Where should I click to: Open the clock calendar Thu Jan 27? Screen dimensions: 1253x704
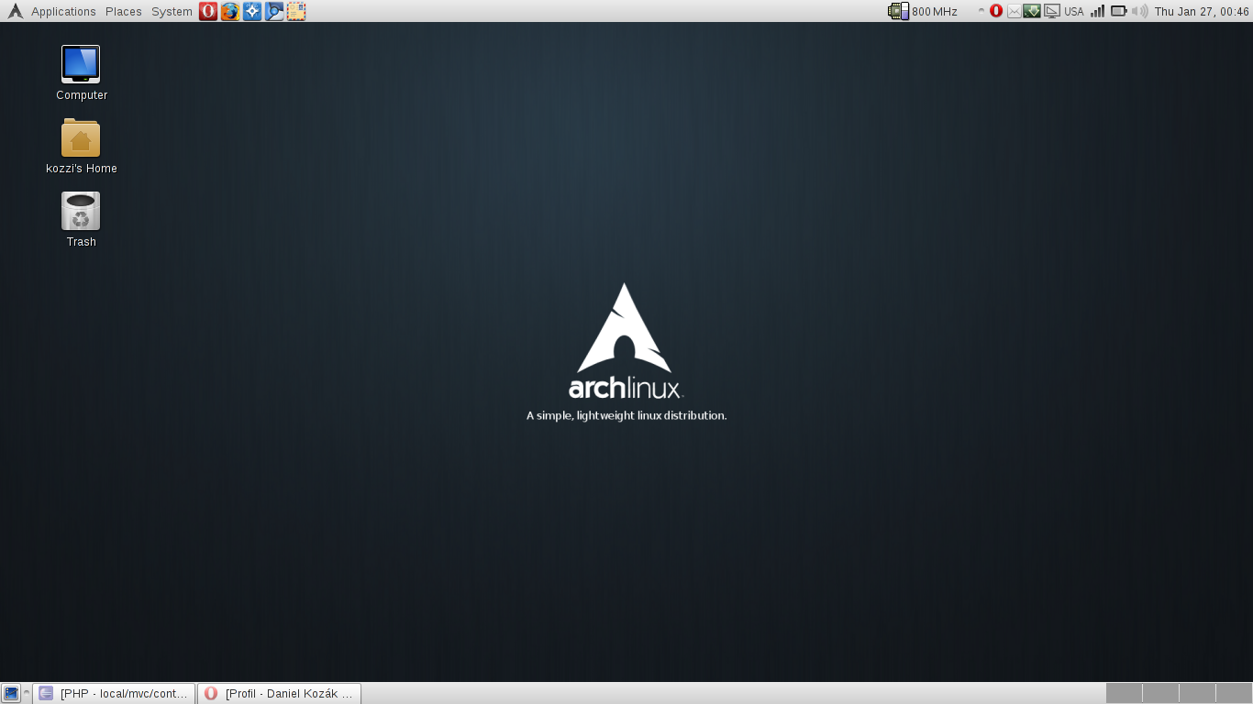pos(1202,12)
